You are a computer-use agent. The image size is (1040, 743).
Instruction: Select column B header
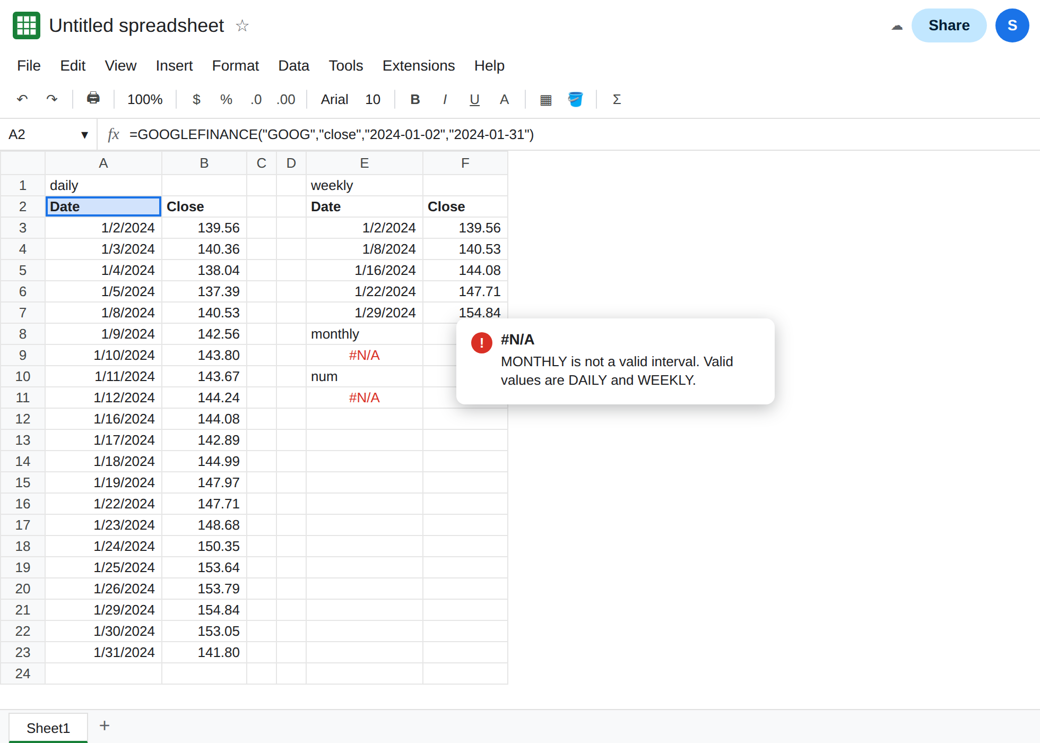[x=204, y=163]
